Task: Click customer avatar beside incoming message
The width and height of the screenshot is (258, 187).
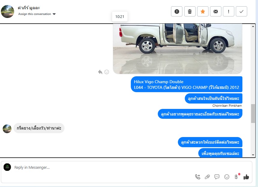Action: coord(7,129)
